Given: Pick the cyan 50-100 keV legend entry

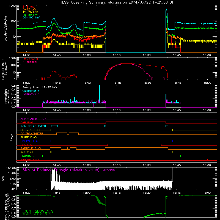Looking at the screenshot, I should click(x=31, y=18).
